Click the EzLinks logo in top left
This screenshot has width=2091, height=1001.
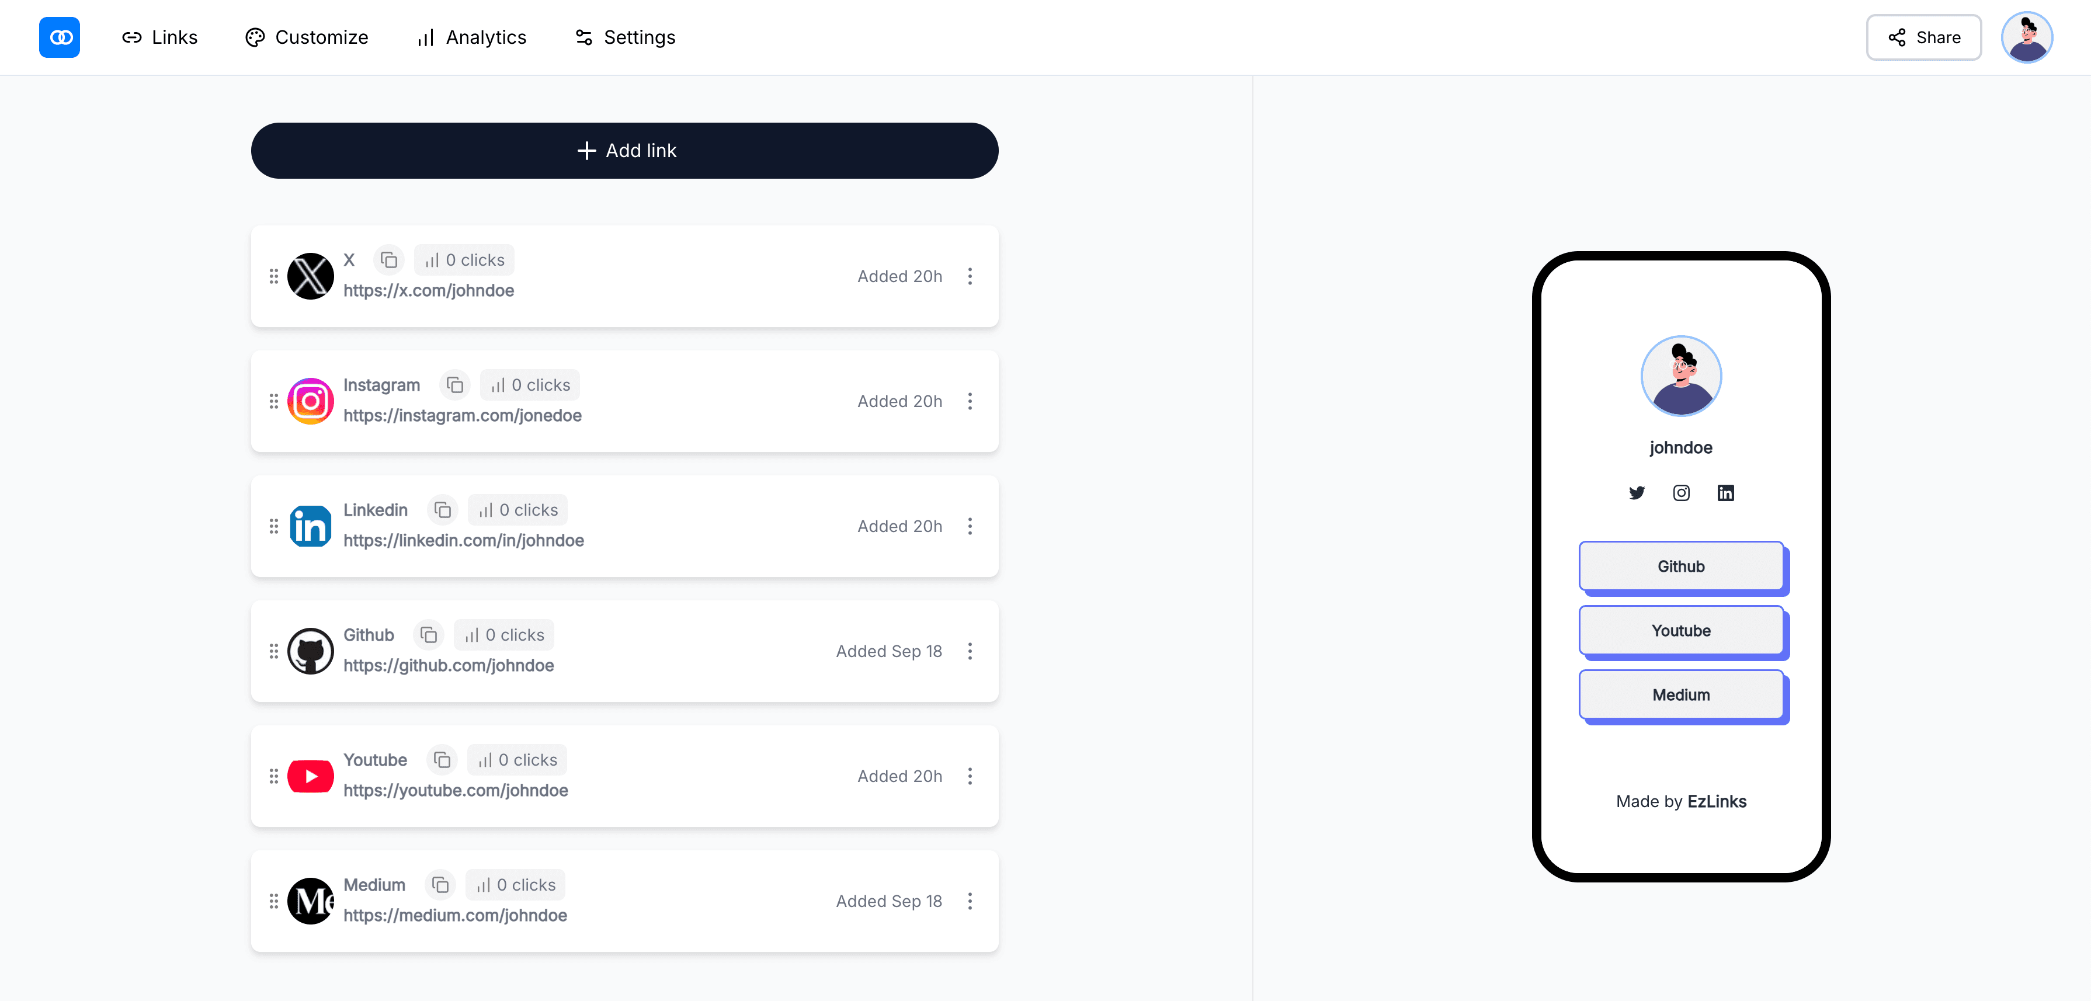59,37
